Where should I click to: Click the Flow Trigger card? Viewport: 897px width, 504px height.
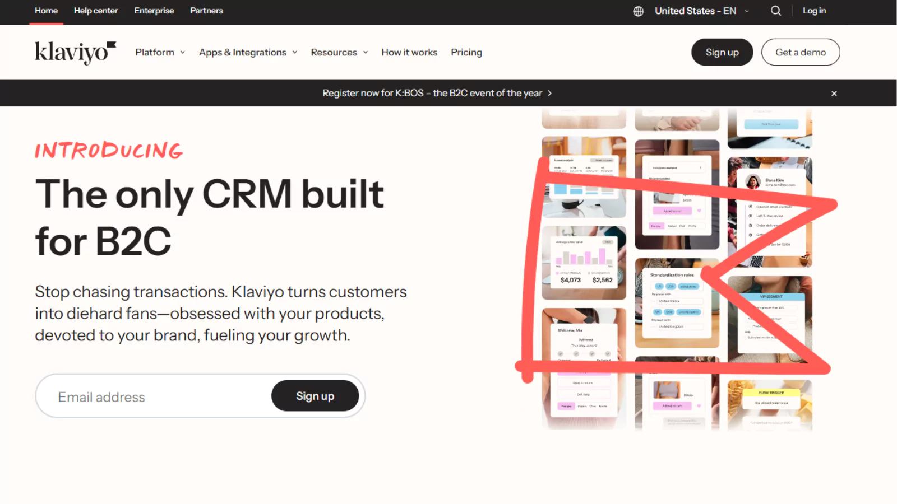[770, 405]
